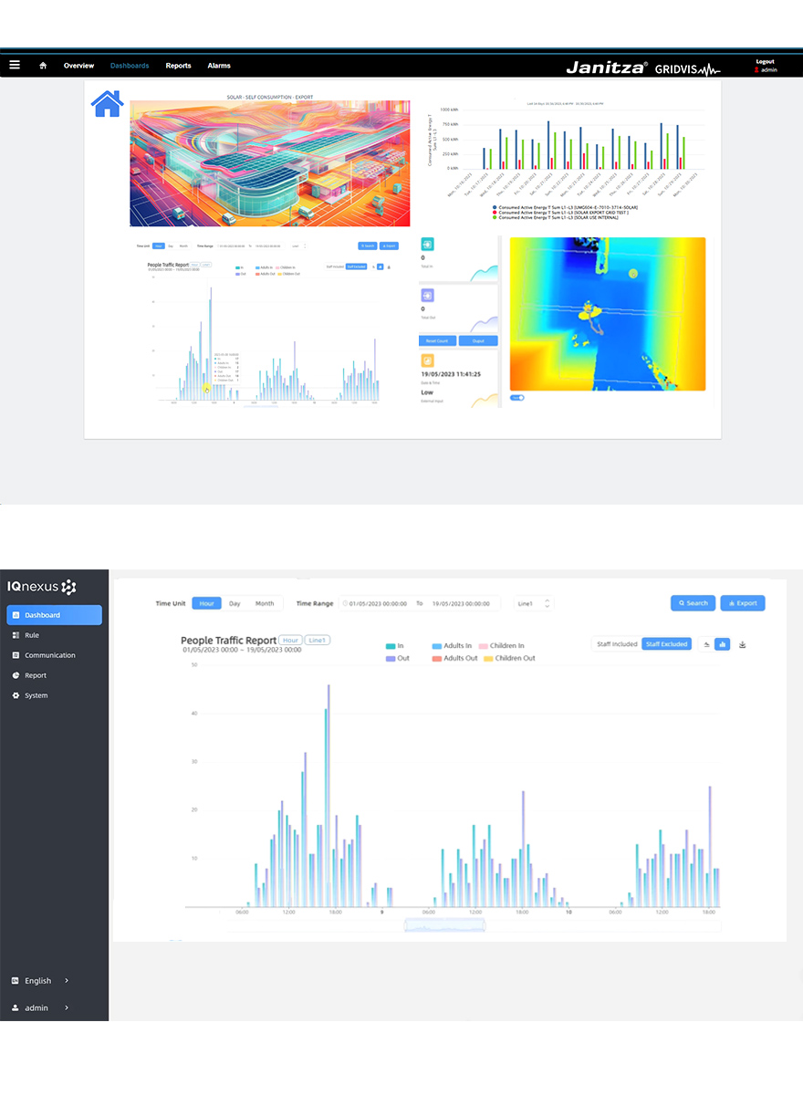Toggle the switch below the heatmap
Screen dimensions: 803x1106
[x=517, y=398]
